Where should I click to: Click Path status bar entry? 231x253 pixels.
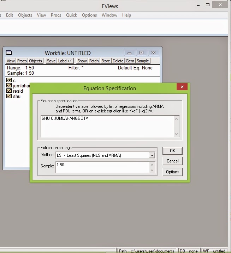point(147,251)
